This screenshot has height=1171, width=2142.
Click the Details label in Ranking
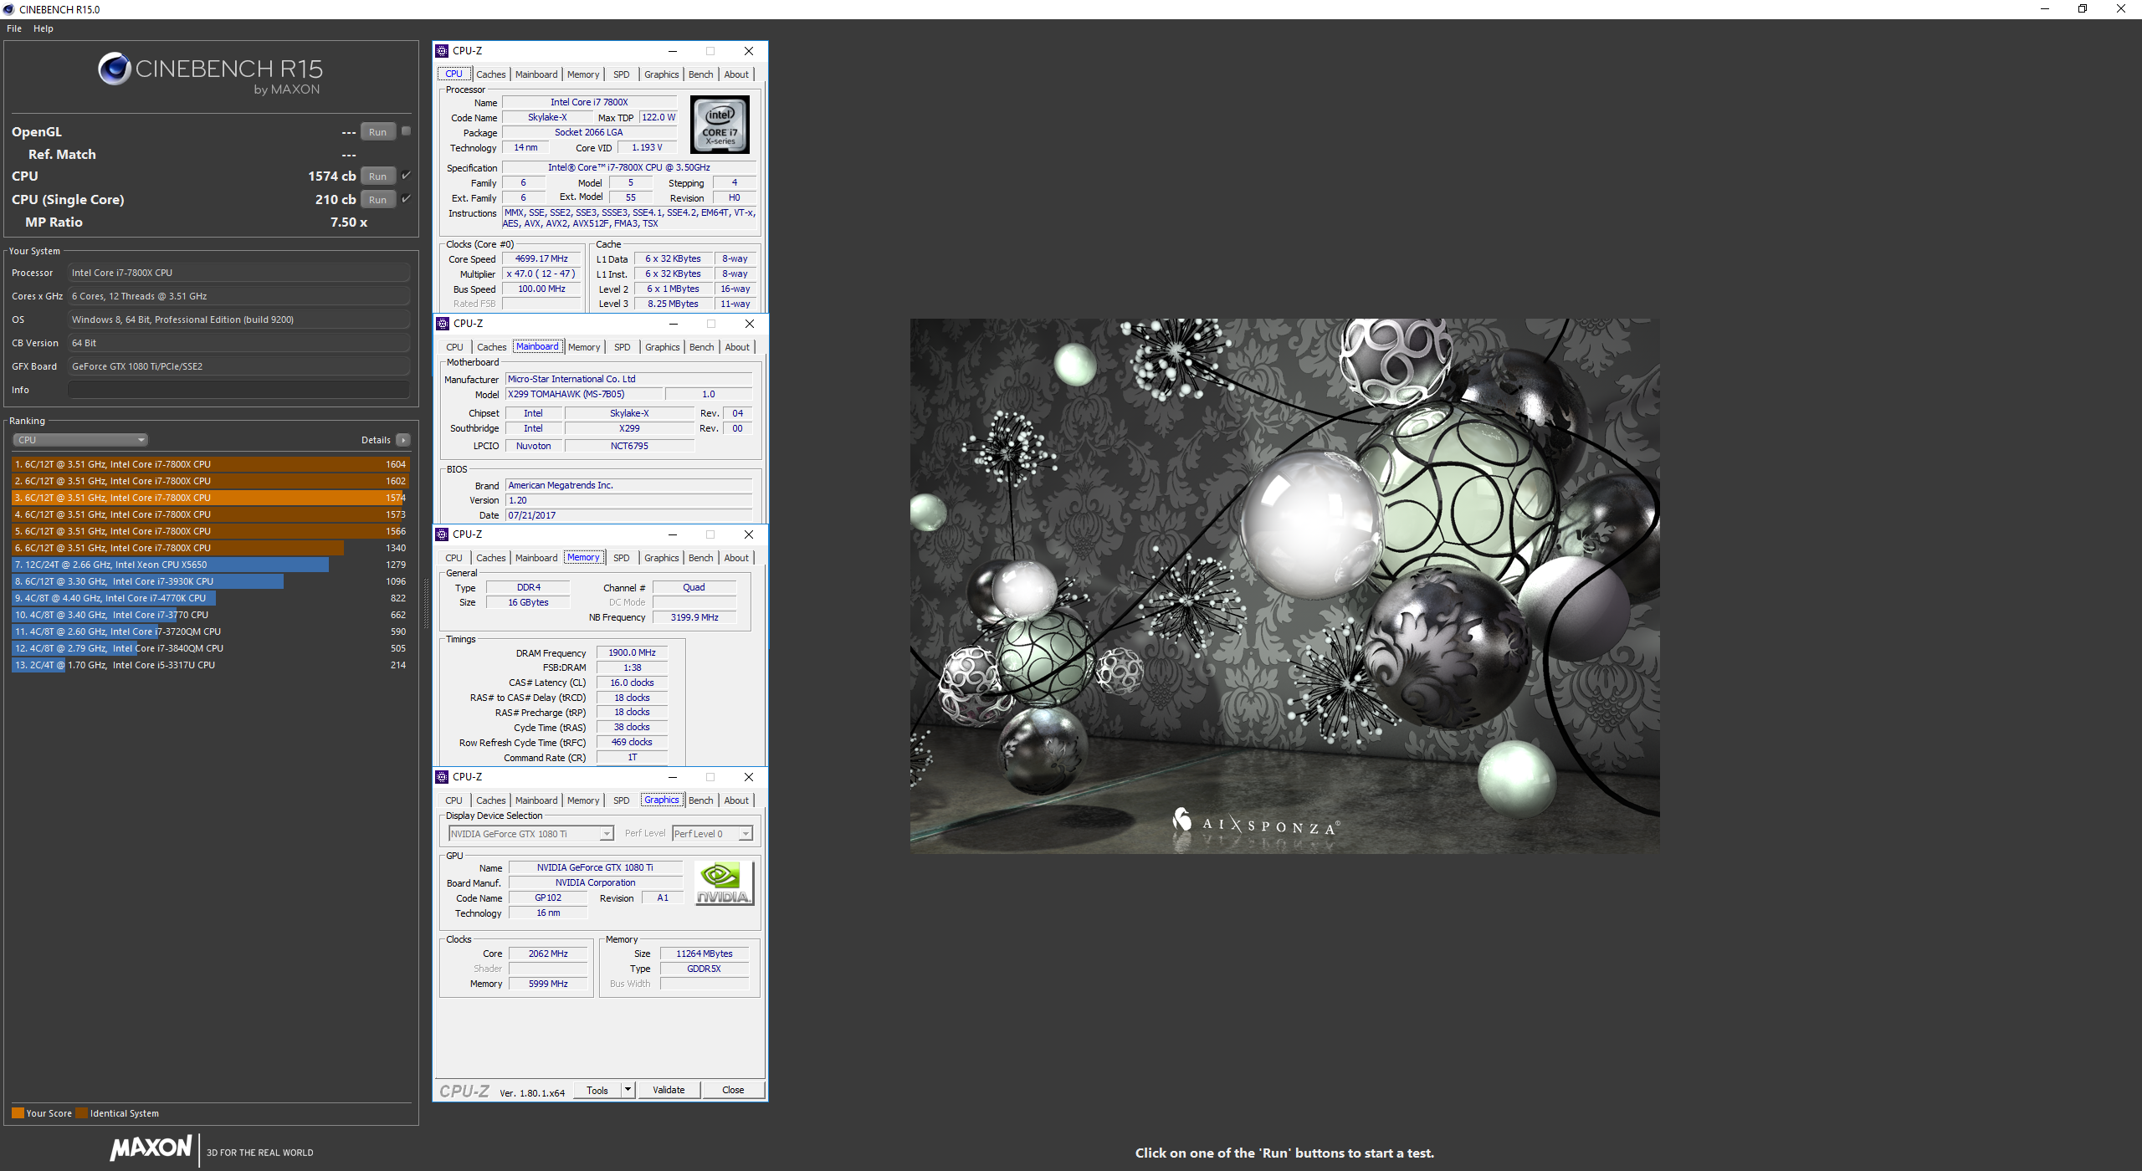[376, 440]
